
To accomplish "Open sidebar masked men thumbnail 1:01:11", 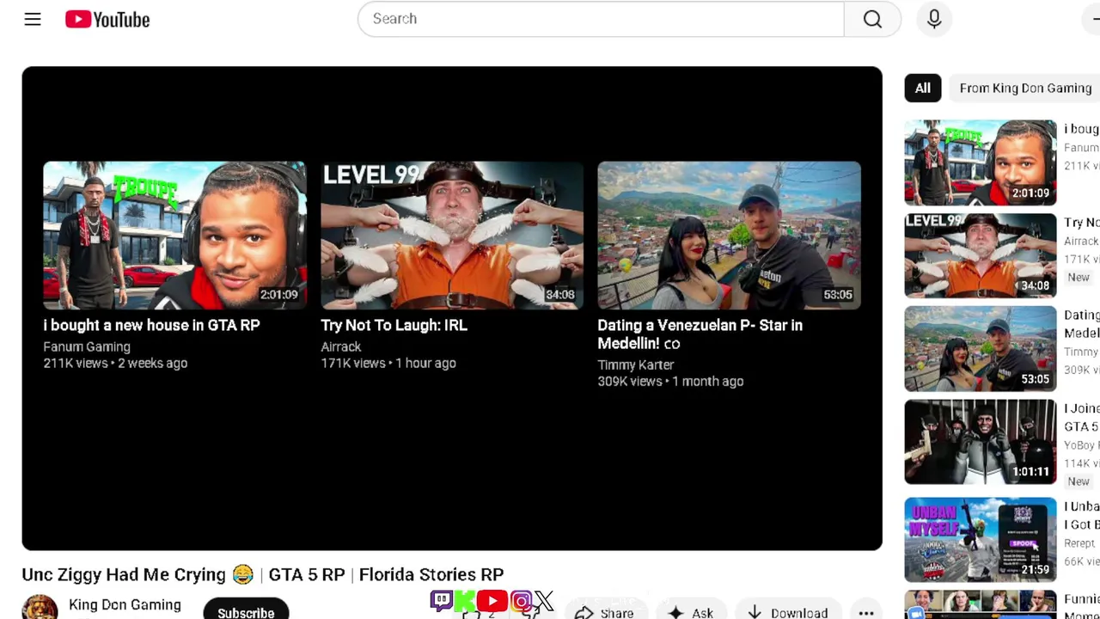I will click(x=980, y=442).
